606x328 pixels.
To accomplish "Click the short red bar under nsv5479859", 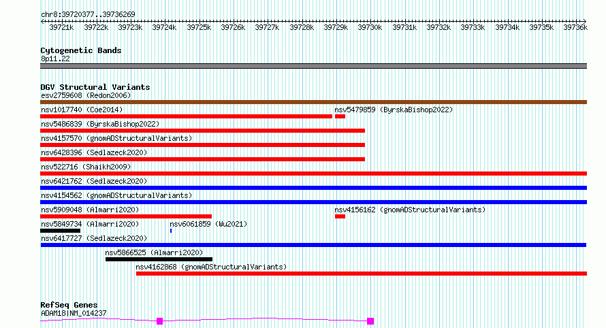I will pyautogui.click(x=340, y=116).
